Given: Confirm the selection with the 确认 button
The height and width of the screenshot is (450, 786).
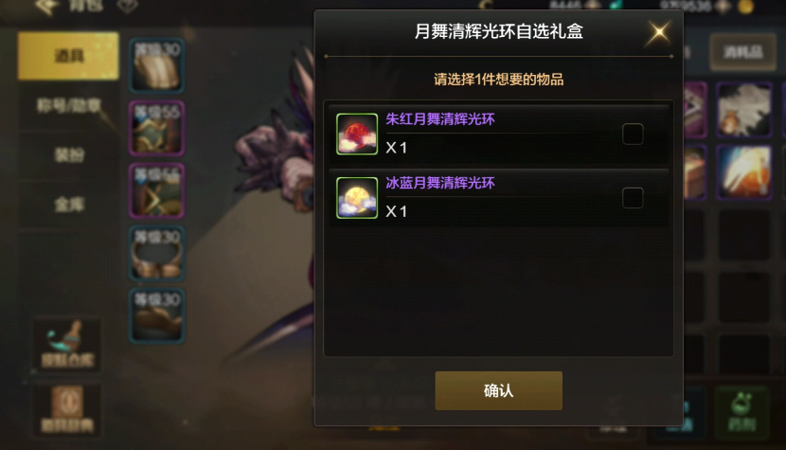Looking at the screenshot, I should [498, 391].
